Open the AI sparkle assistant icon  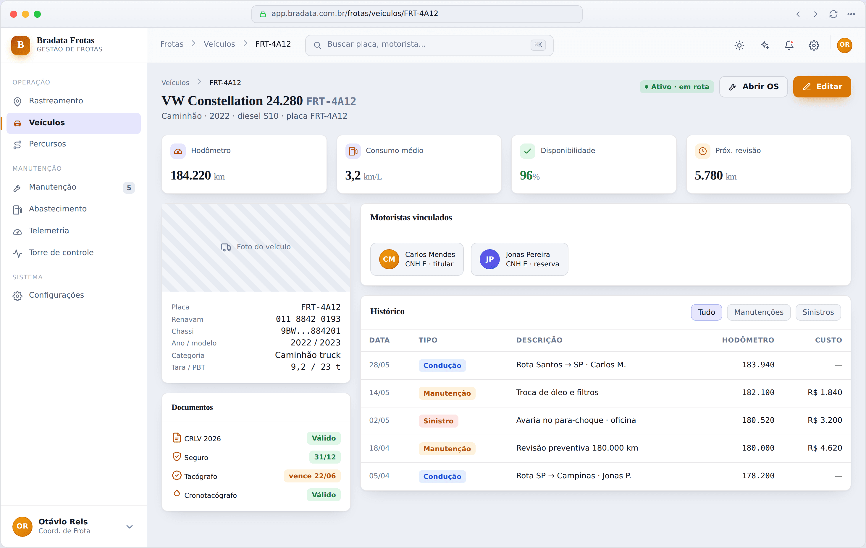[764, 45]
